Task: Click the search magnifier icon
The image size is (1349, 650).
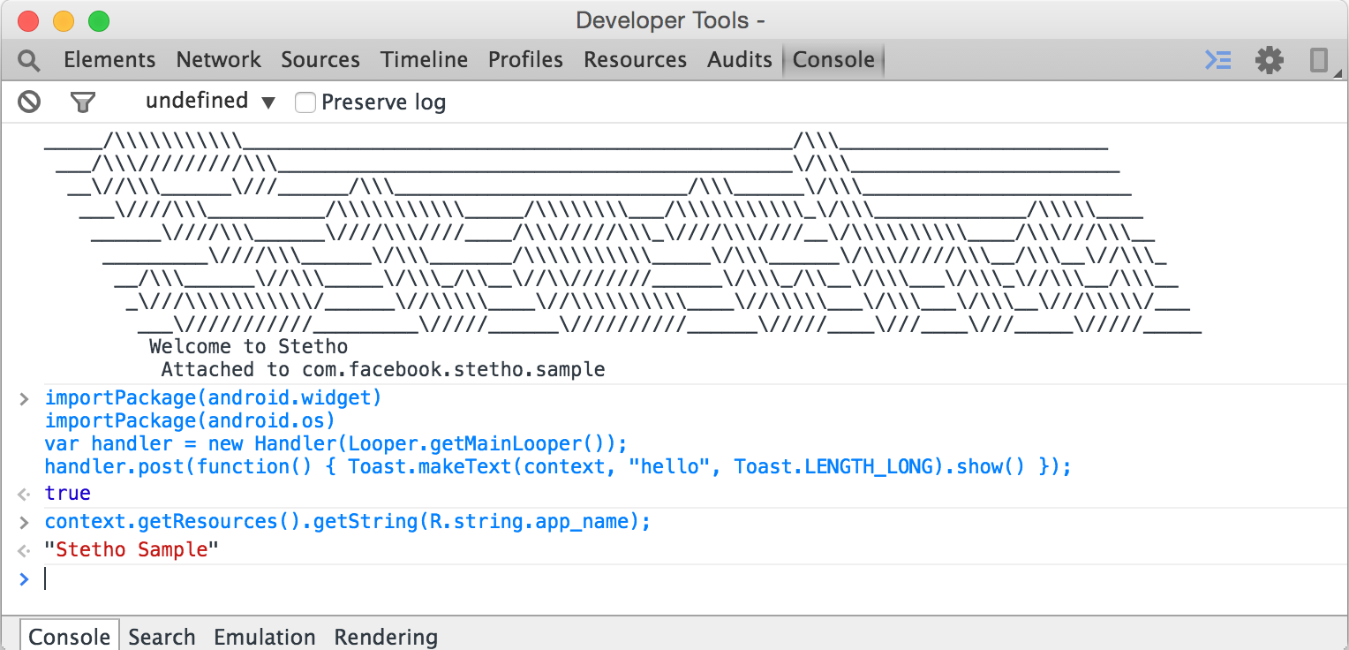Action: (x=29, y=60)
